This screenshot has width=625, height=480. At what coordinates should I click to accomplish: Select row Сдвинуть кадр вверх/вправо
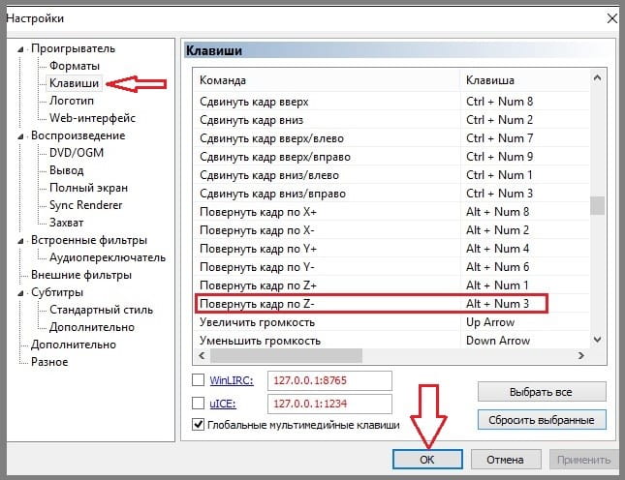coord(391,157)
